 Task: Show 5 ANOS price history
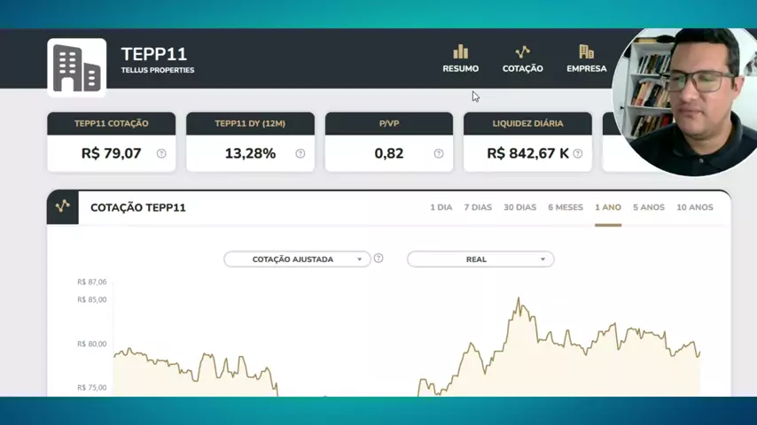tap(648, 207)
